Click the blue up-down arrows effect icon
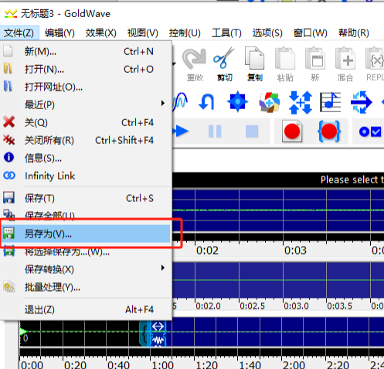 (301, 102)
